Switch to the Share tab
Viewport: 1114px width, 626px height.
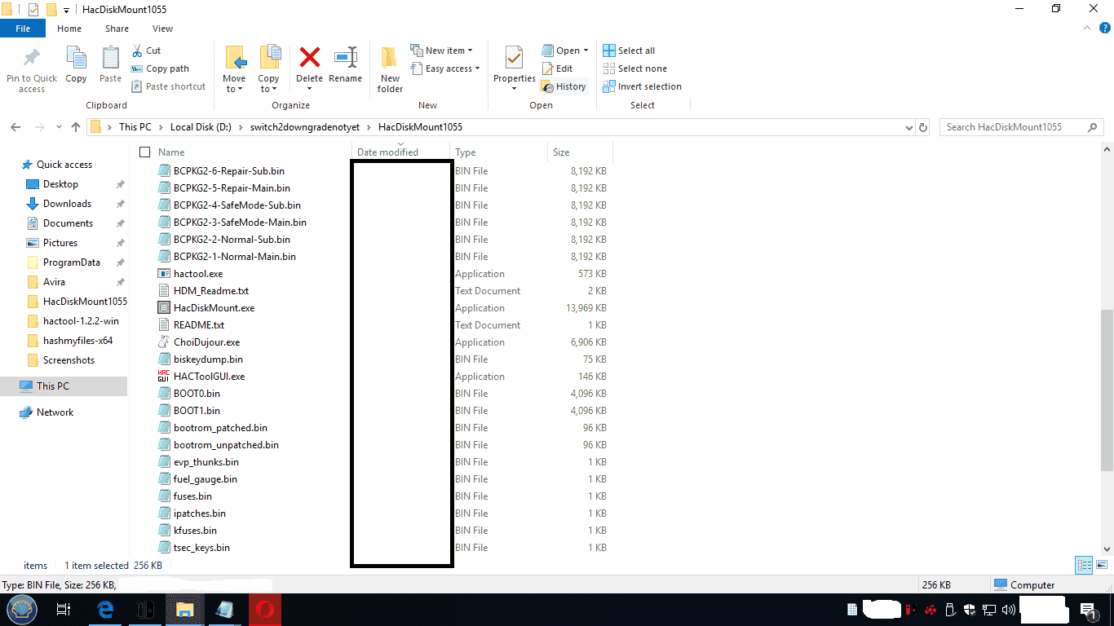tap(117, 29)
